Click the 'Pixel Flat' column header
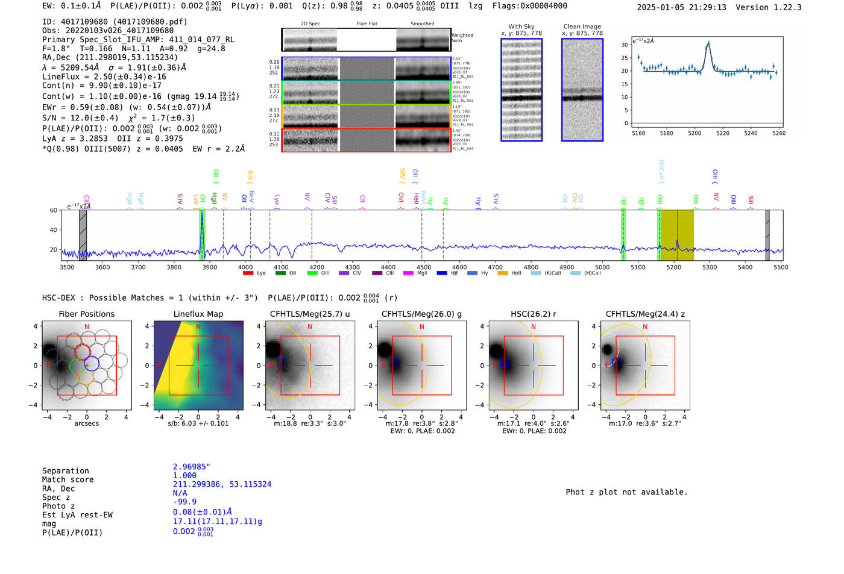The height and width of the screenshot is (574, 844). [367, 24]
